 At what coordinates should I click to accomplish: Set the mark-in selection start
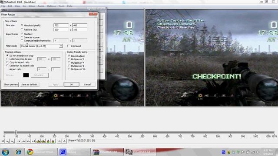coord(60,141)
